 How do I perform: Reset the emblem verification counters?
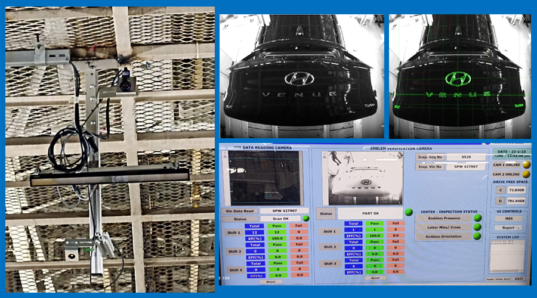[375, 278]
